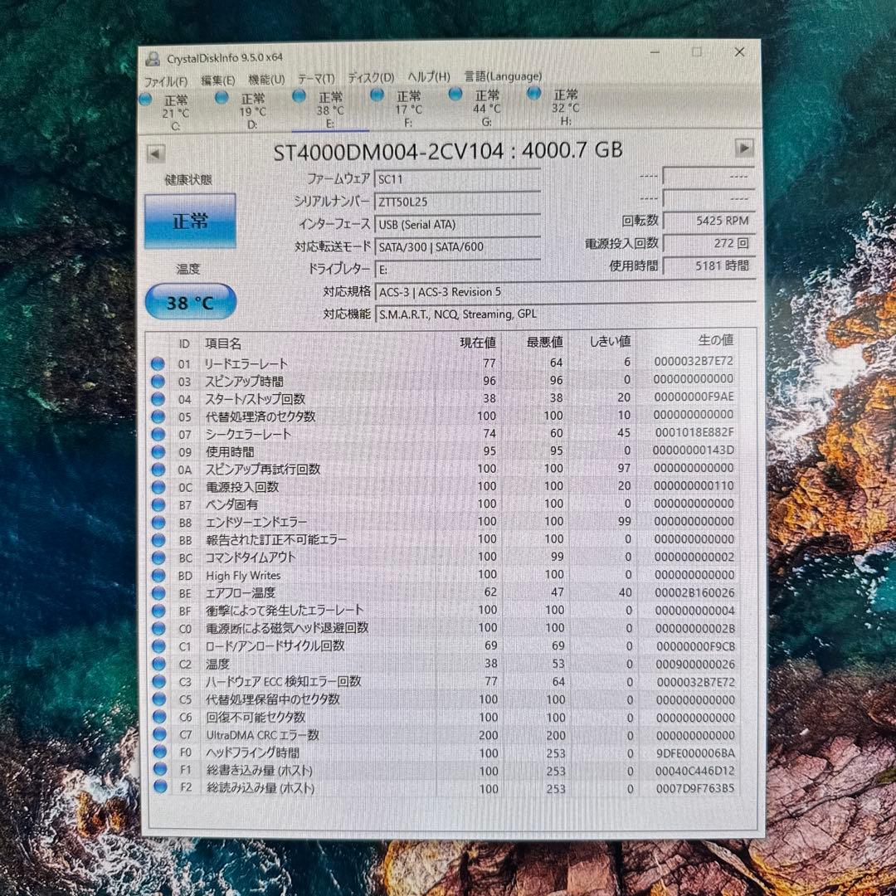The image size is (896, 896).
Task: Go to previous disk with left arrow
Action: [x=155, y=153]
